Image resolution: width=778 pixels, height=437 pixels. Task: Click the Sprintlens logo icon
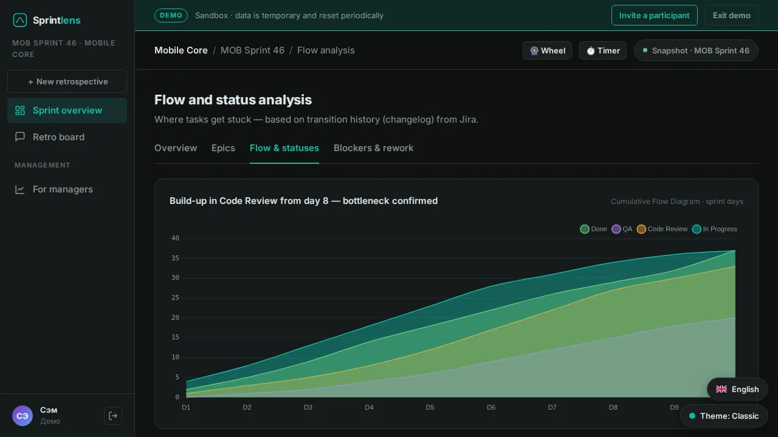[20, 20]
